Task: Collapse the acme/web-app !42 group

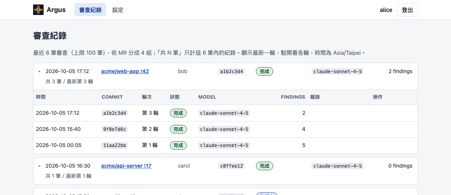Action: [39, 71]
